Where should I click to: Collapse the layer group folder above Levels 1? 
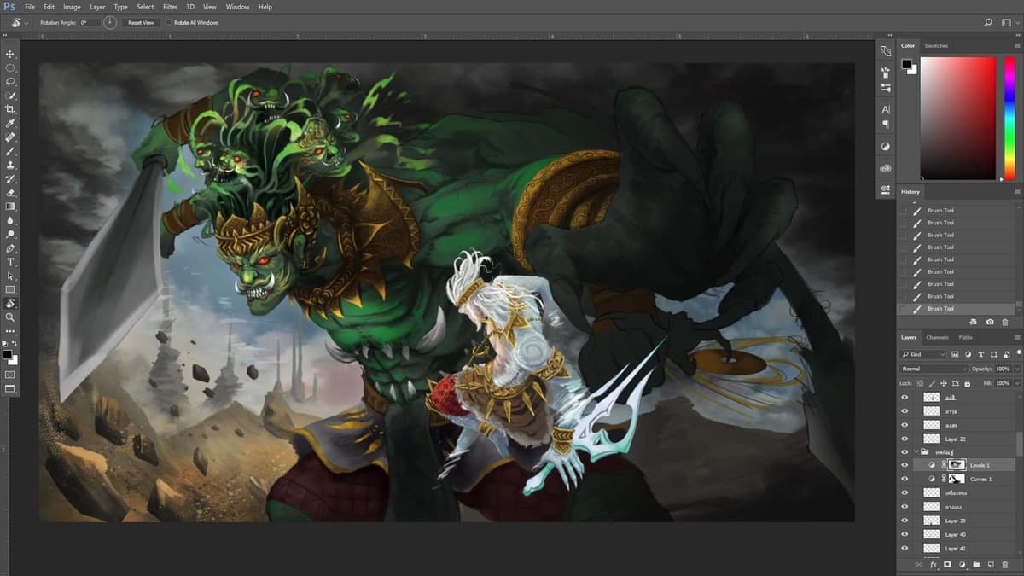[916, 451]
